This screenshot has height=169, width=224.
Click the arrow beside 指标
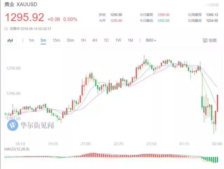(x=155, y=41)
